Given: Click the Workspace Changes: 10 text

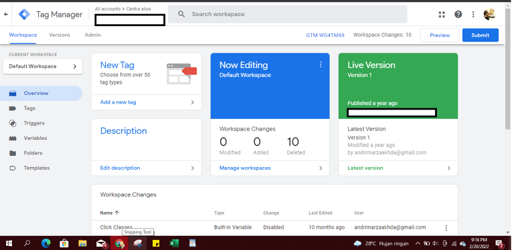Looking at the screenshot, I should coord(382,35).
